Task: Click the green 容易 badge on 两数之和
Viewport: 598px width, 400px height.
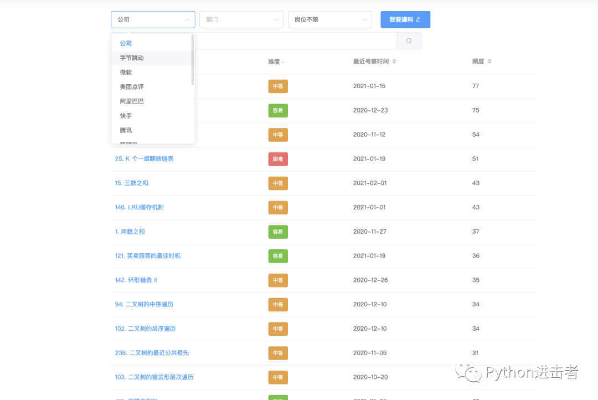Action: 277,232
